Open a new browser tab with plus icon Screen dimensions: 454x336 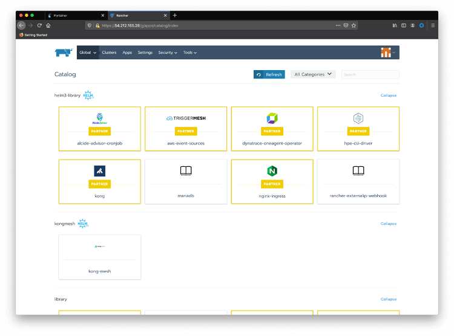[x=175, y=15]
